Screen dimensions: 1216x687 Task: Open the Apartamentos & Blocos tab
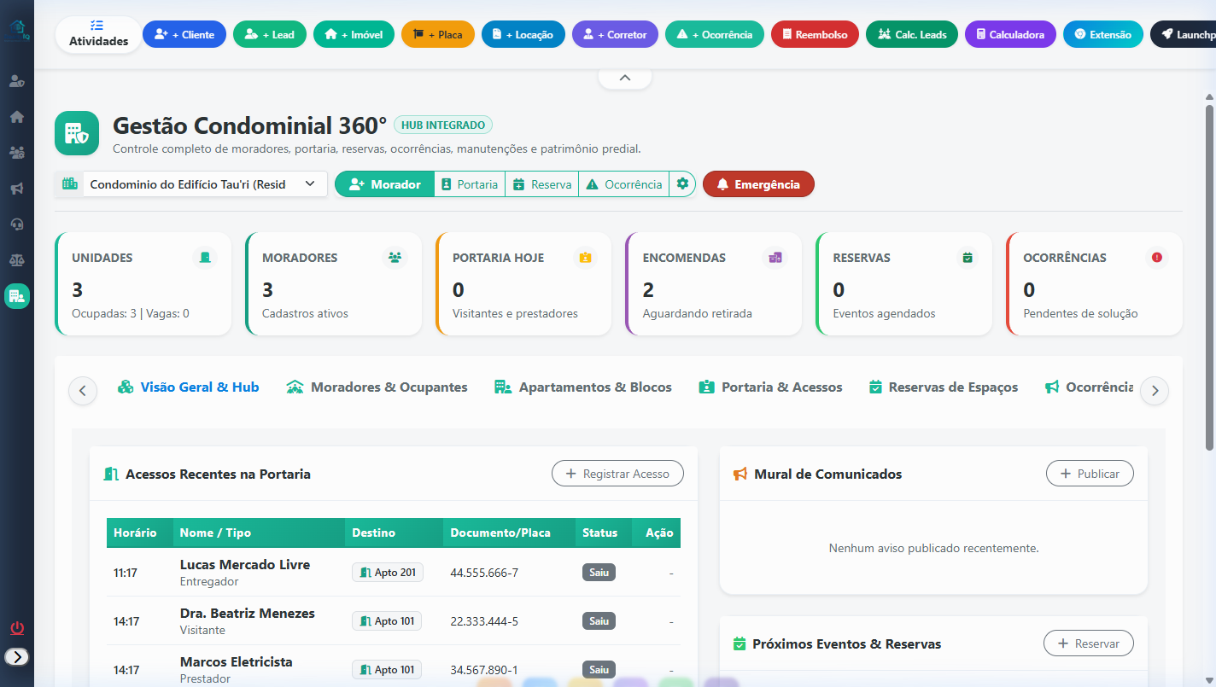(x=583, y=387)
